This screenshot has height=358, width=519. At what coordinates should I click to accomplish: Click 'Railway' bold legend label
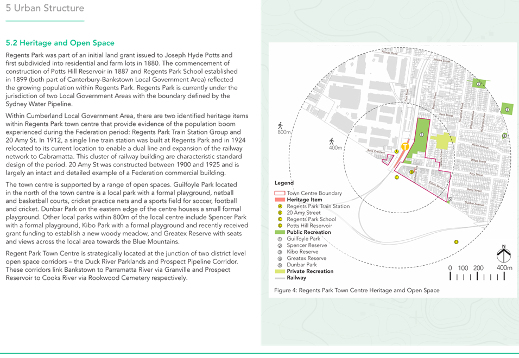[x=296, y=278]
